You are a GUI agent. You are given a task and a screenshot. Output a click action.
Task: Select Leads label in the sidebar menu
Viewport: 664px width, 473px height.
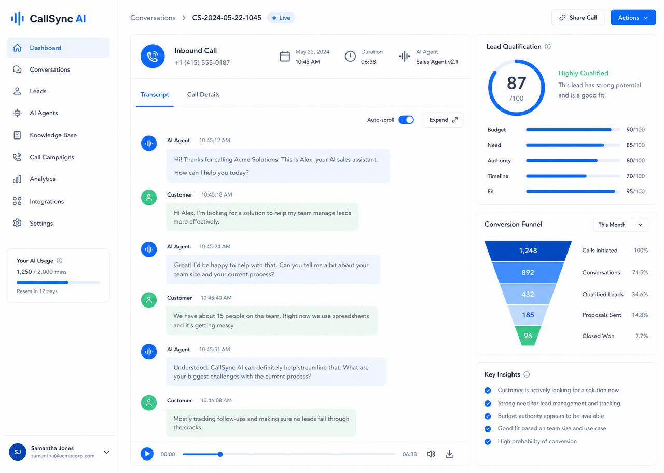coord(38,91)
